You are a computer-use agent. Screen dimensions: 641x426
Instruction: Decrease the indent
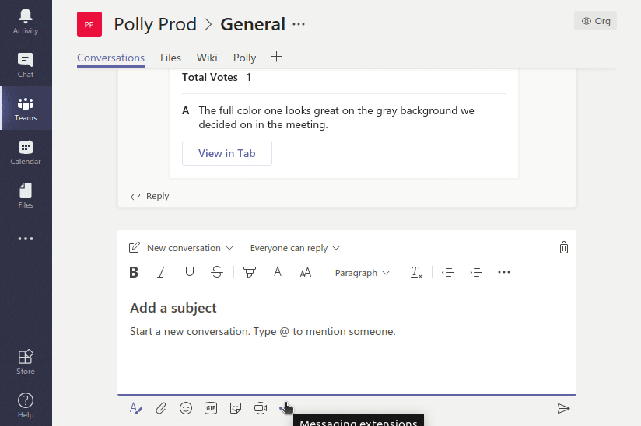(x=448, y=272)
